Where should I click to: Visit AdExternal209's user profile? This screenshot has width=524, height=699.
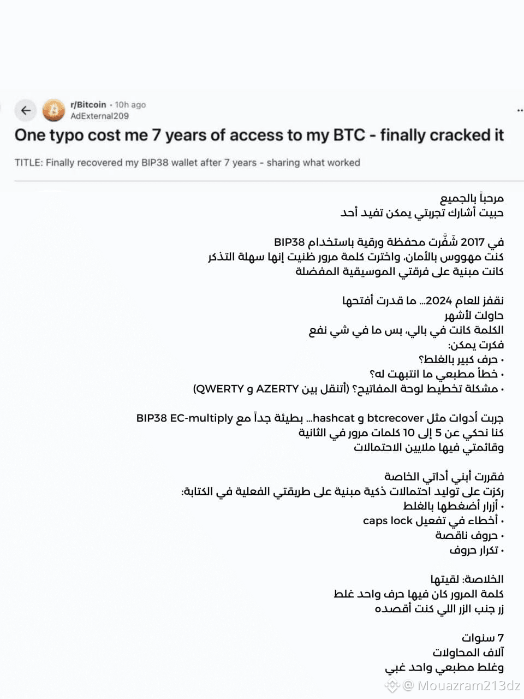(99, 116)
